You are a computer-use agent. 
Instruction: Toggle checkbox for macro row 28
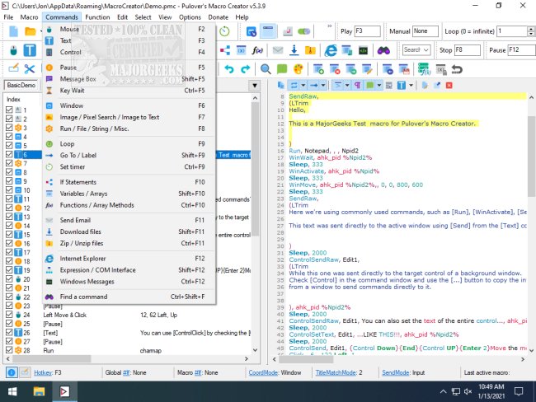click(x=9, y=350)
